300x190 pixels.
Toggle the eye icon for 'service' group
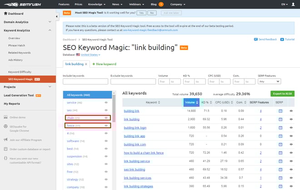pyautogui.click(x=106, y=102)
